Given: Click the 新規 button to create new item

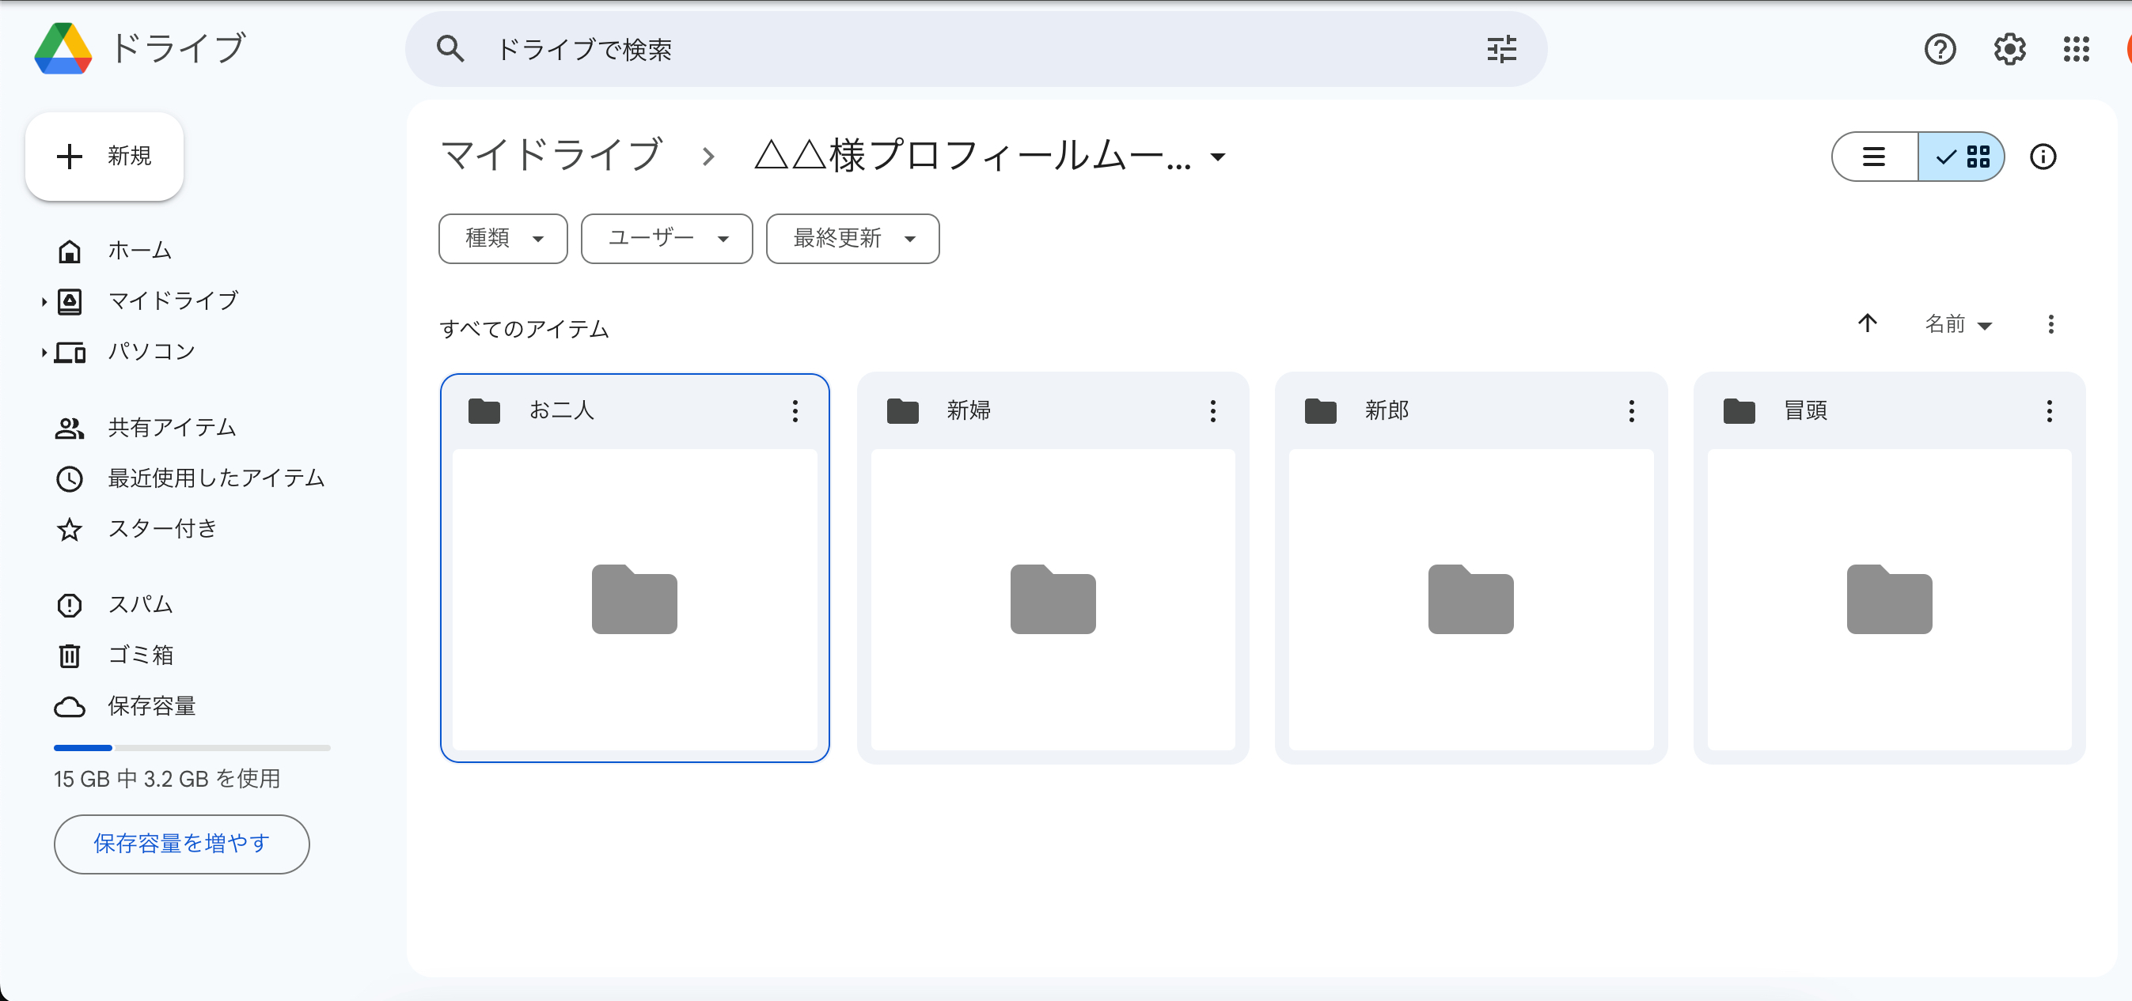Looking at the screenshot, I should [x=104, y=157].
